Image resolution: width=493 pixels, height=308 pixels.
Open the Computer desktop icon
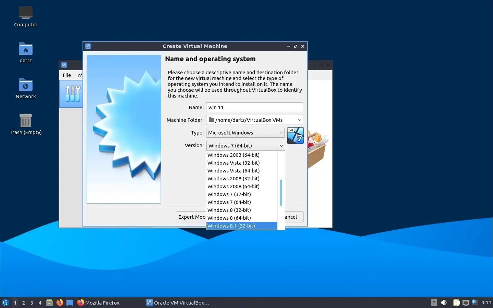point(26,16)
